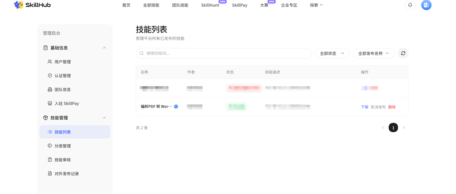Click the search magnifier icon
The width and height of the screenshot is (456, 194).
142,53
